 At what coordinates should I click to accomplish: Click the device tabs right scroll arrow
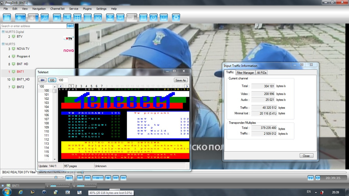tap(72, 172)
